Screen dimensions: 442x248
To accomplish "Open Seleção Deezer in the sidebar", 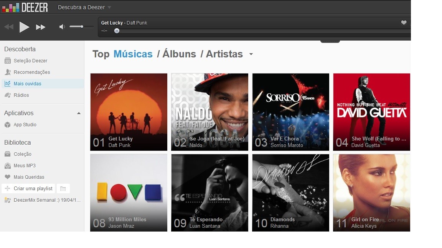I will [x=30, y=61].
